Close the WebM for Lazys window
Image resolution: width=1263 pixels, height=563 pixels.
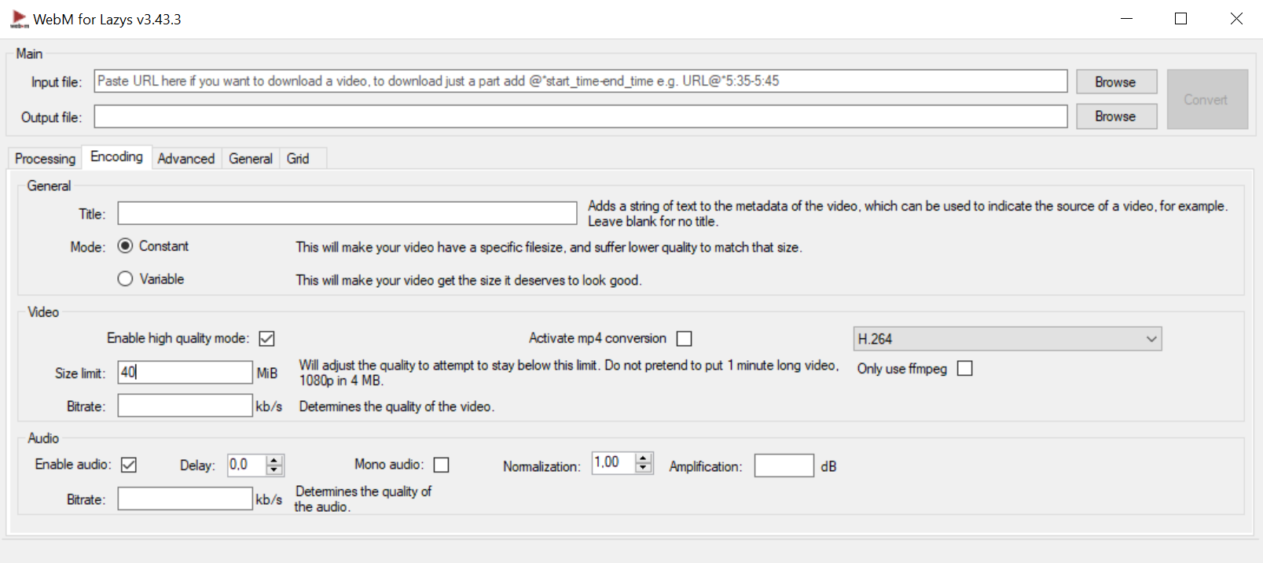[1236, 19]
